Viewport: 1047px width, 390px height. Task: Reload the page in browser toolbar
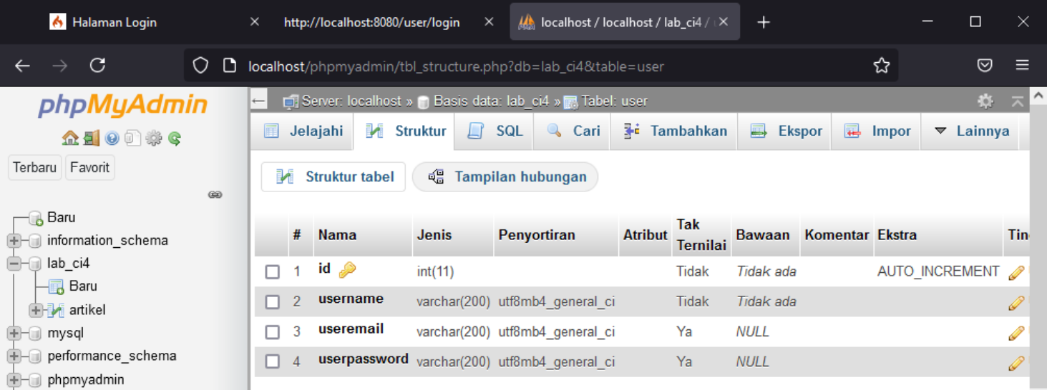click(97, 66)
